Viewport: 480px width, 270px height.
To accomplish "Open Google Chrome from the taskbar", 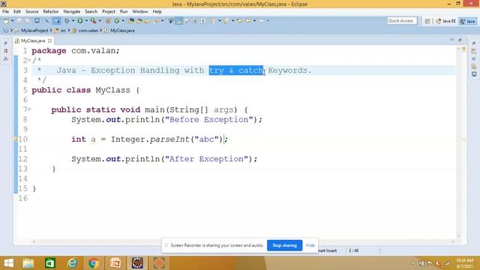I will click(93, 263).
